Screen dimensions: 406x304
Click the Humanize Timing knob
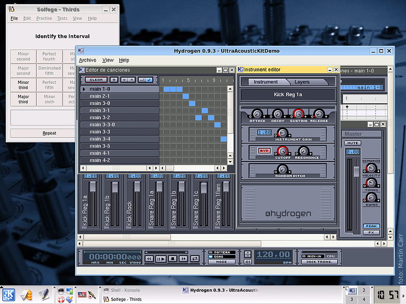click(371, 183)
